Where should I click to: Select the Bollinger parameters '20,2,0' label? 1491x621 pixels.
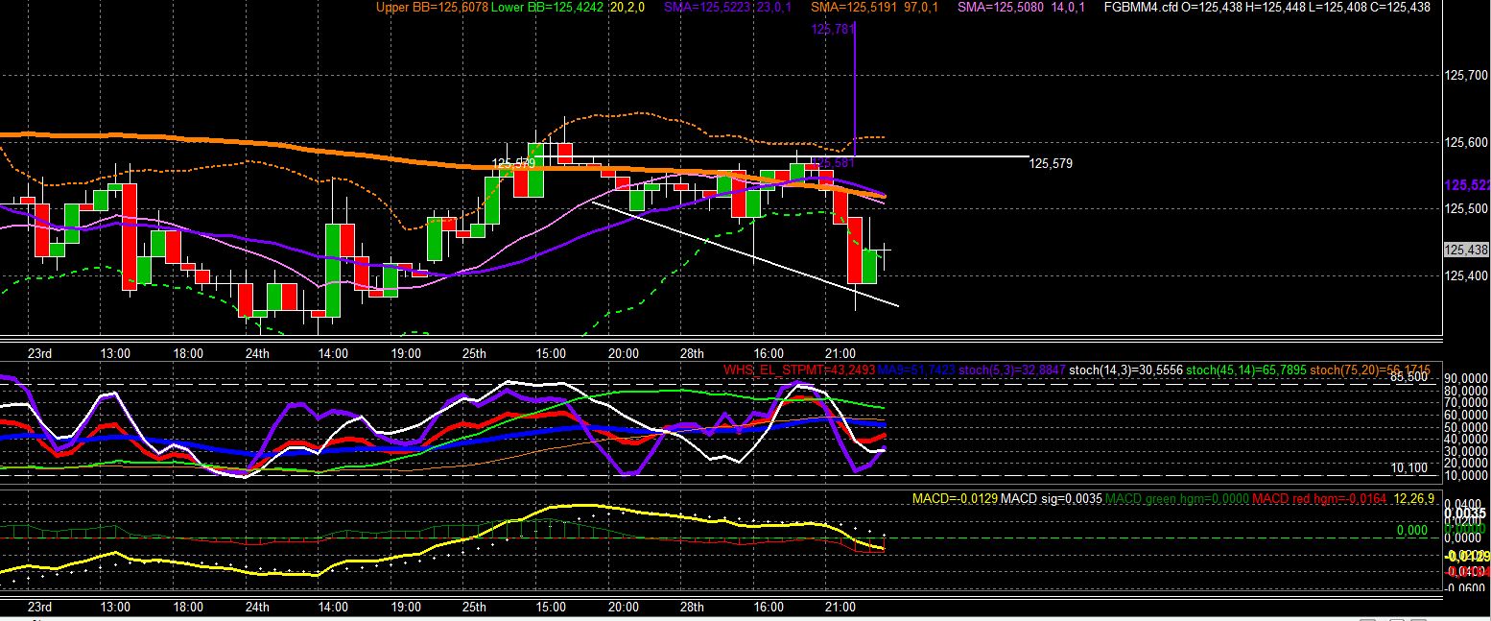[x=627, y=7]
